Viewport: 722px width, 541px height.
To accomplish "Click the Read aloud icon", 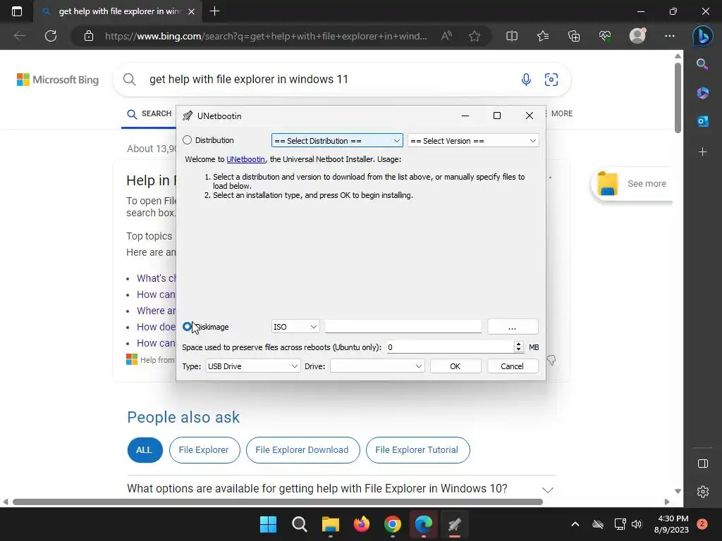I will (x=446, y=36).
